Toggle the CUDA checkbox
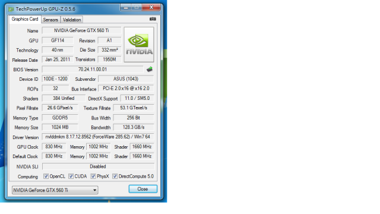 pyautogui.click(x=71, y=177)
